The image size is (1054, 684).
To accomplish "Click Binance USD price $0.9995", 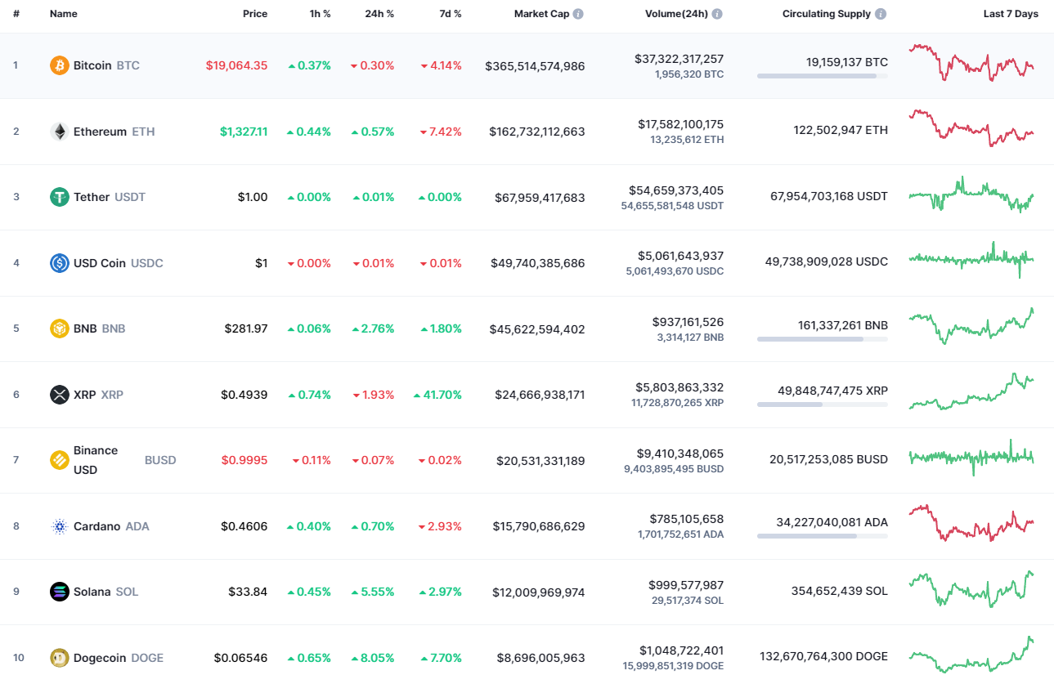I will pyautogui.click(x=244, y=460).
